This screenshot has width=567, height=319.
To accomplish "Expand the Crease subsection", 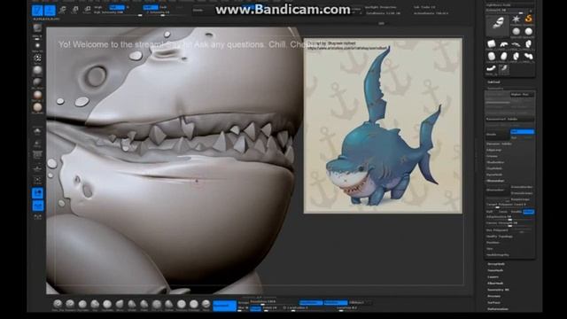I will (493, 156).
